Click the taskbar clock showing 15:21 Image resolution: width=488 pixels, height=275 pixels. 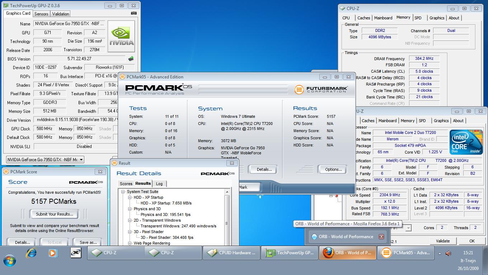(468, 253)
